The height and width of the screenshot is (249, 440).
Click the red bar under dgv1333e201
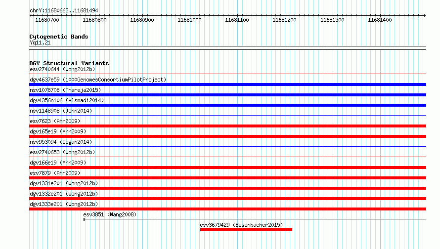coord(227,209)
